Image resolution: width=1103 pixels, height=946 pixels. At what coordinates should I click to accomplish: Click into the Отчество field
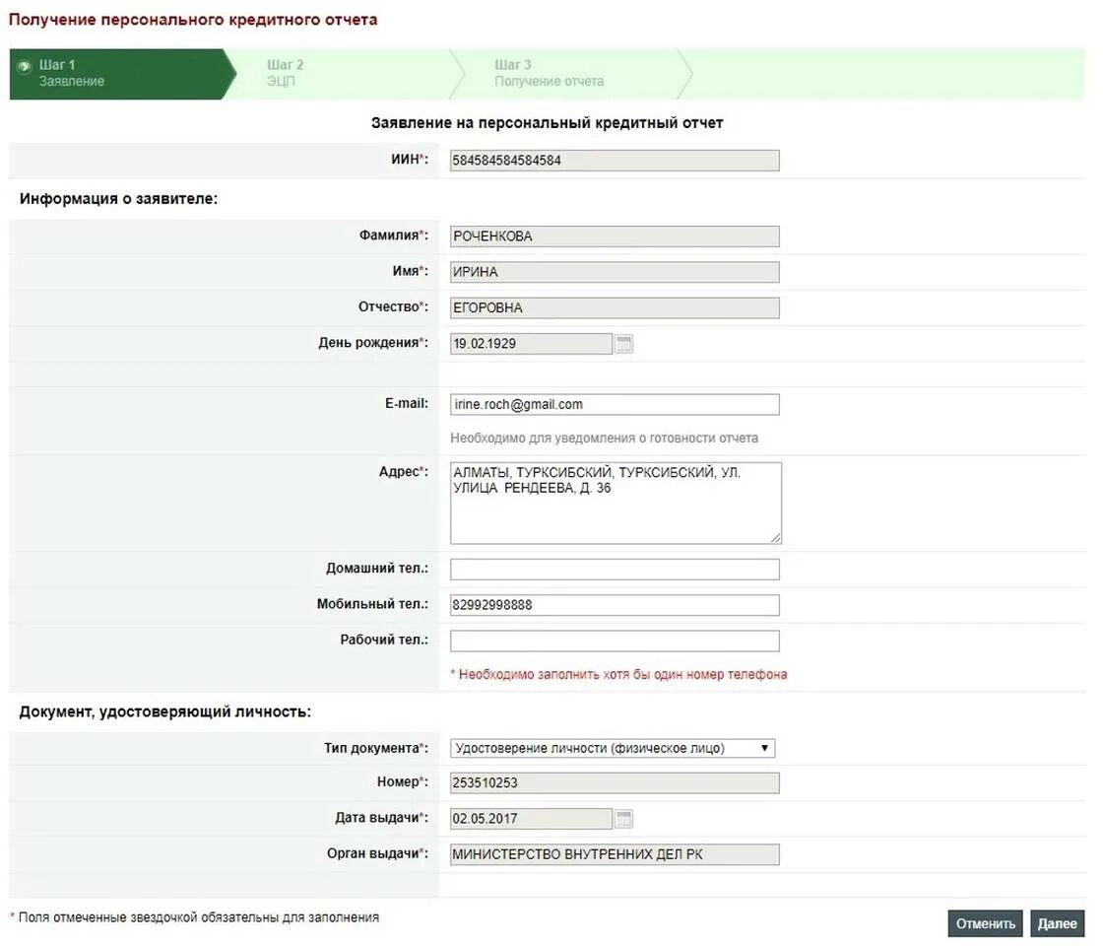click(x=615, y=308)
